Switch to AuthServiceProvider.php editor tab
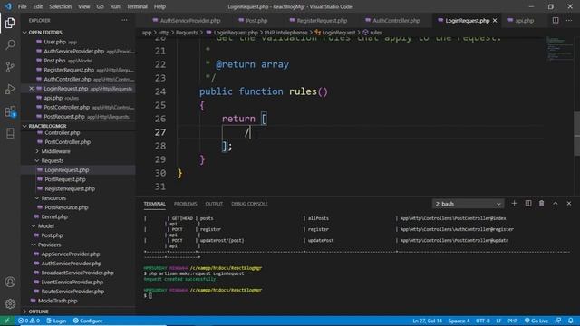Screen dimensions: 580x326 pyautogui.click(x=187, y=20)
